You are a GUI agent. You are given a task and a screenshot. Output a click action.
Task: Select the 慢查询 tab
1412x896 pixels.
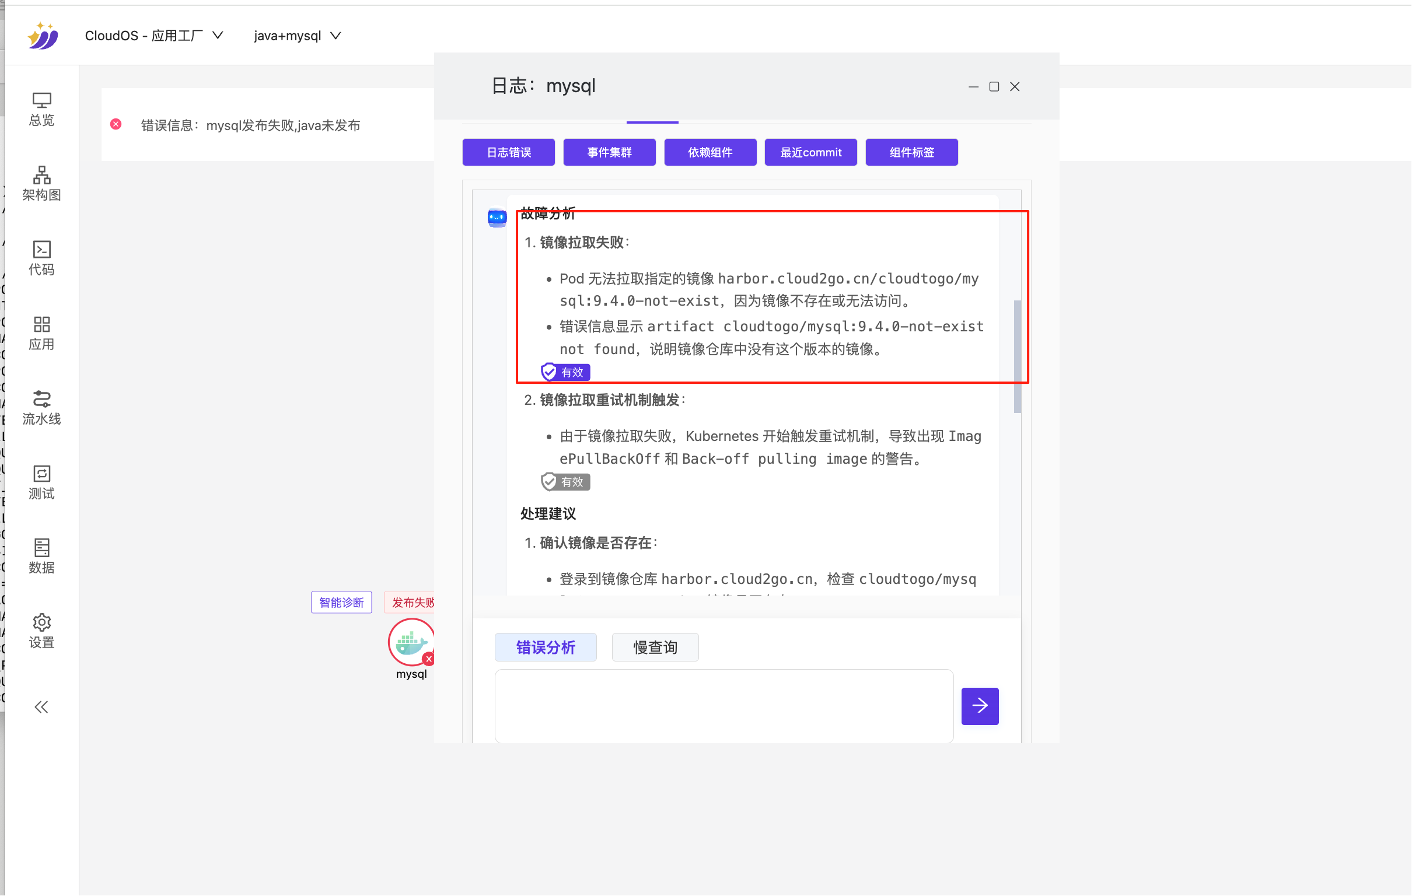point(655,647)
